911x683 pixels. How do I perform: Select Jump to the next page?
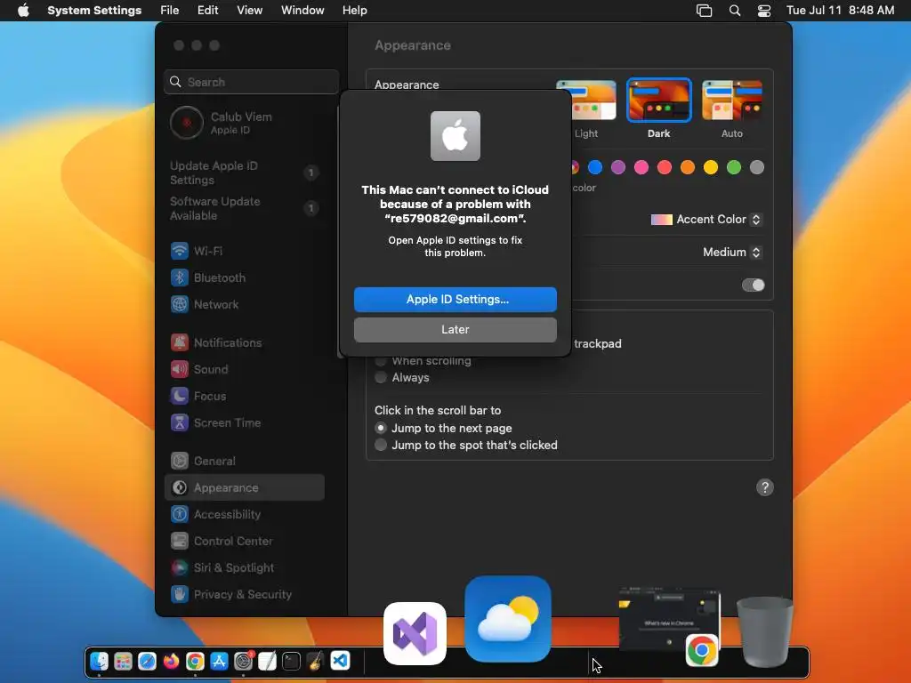click(381, 428)
